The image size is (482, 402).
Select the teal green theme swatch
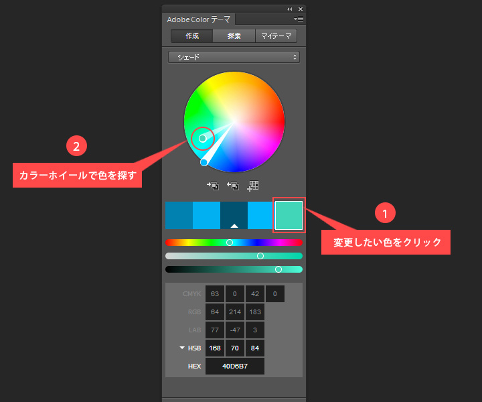(289, 215)
